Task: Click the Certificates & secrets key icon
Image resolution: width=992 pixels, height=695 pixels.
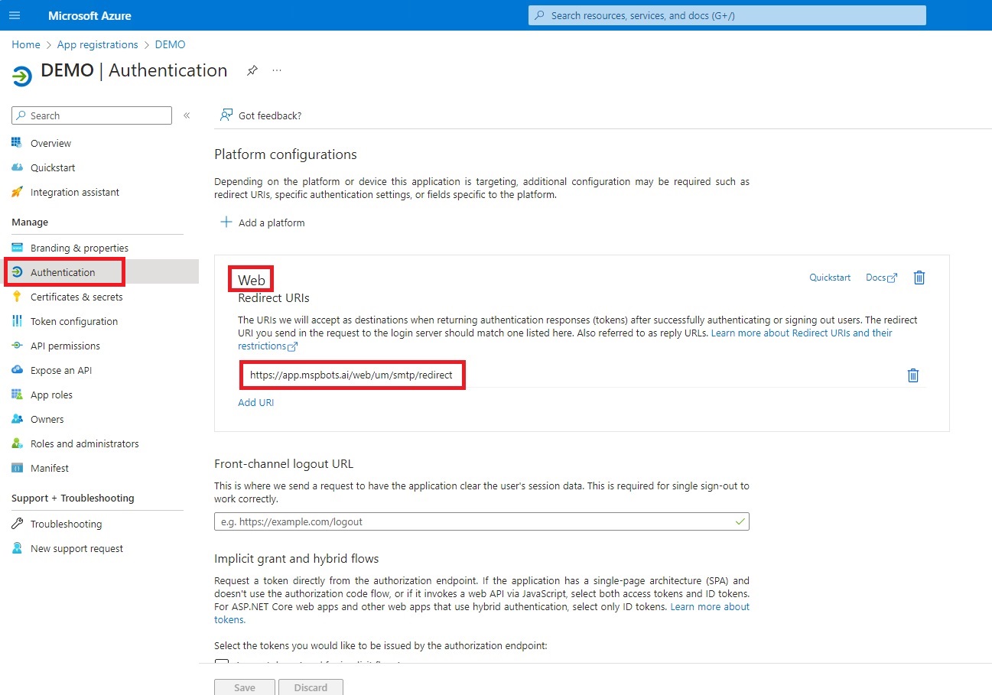Action: tap(17, 297)
